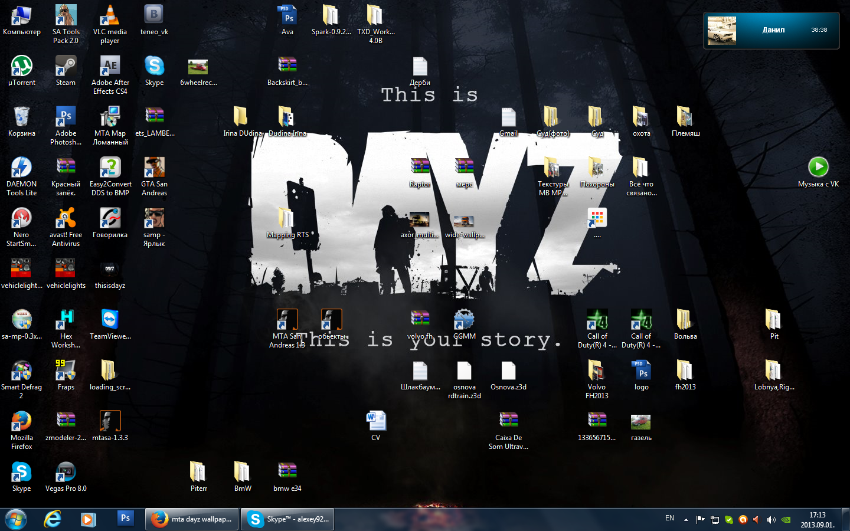Click the Дерби document icon
The width and height of the screenshot is (850, 531).
pos(420,71)
